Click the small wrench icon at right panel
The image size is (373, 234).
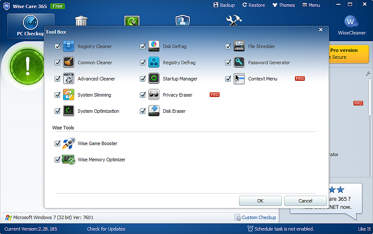(x=368, y=74)
